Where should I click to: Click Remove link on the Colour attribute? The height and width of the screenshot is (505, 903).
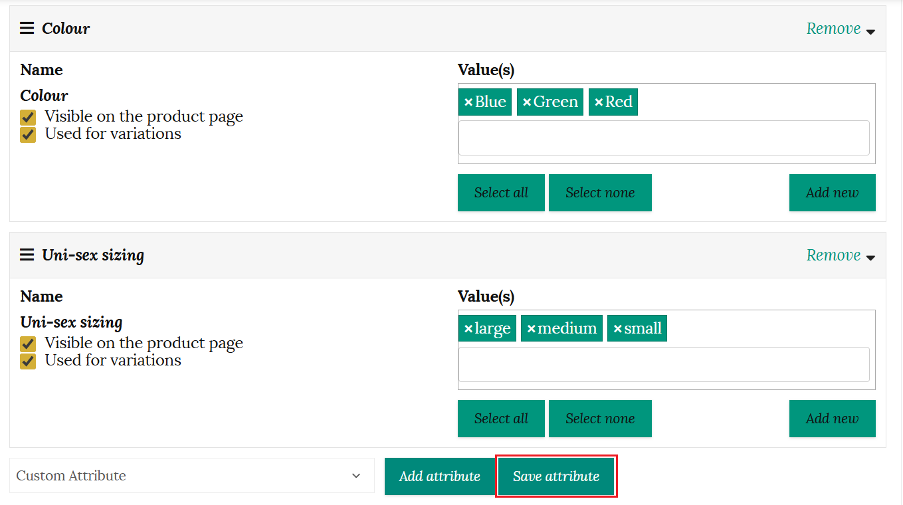[x=833, y=29]
